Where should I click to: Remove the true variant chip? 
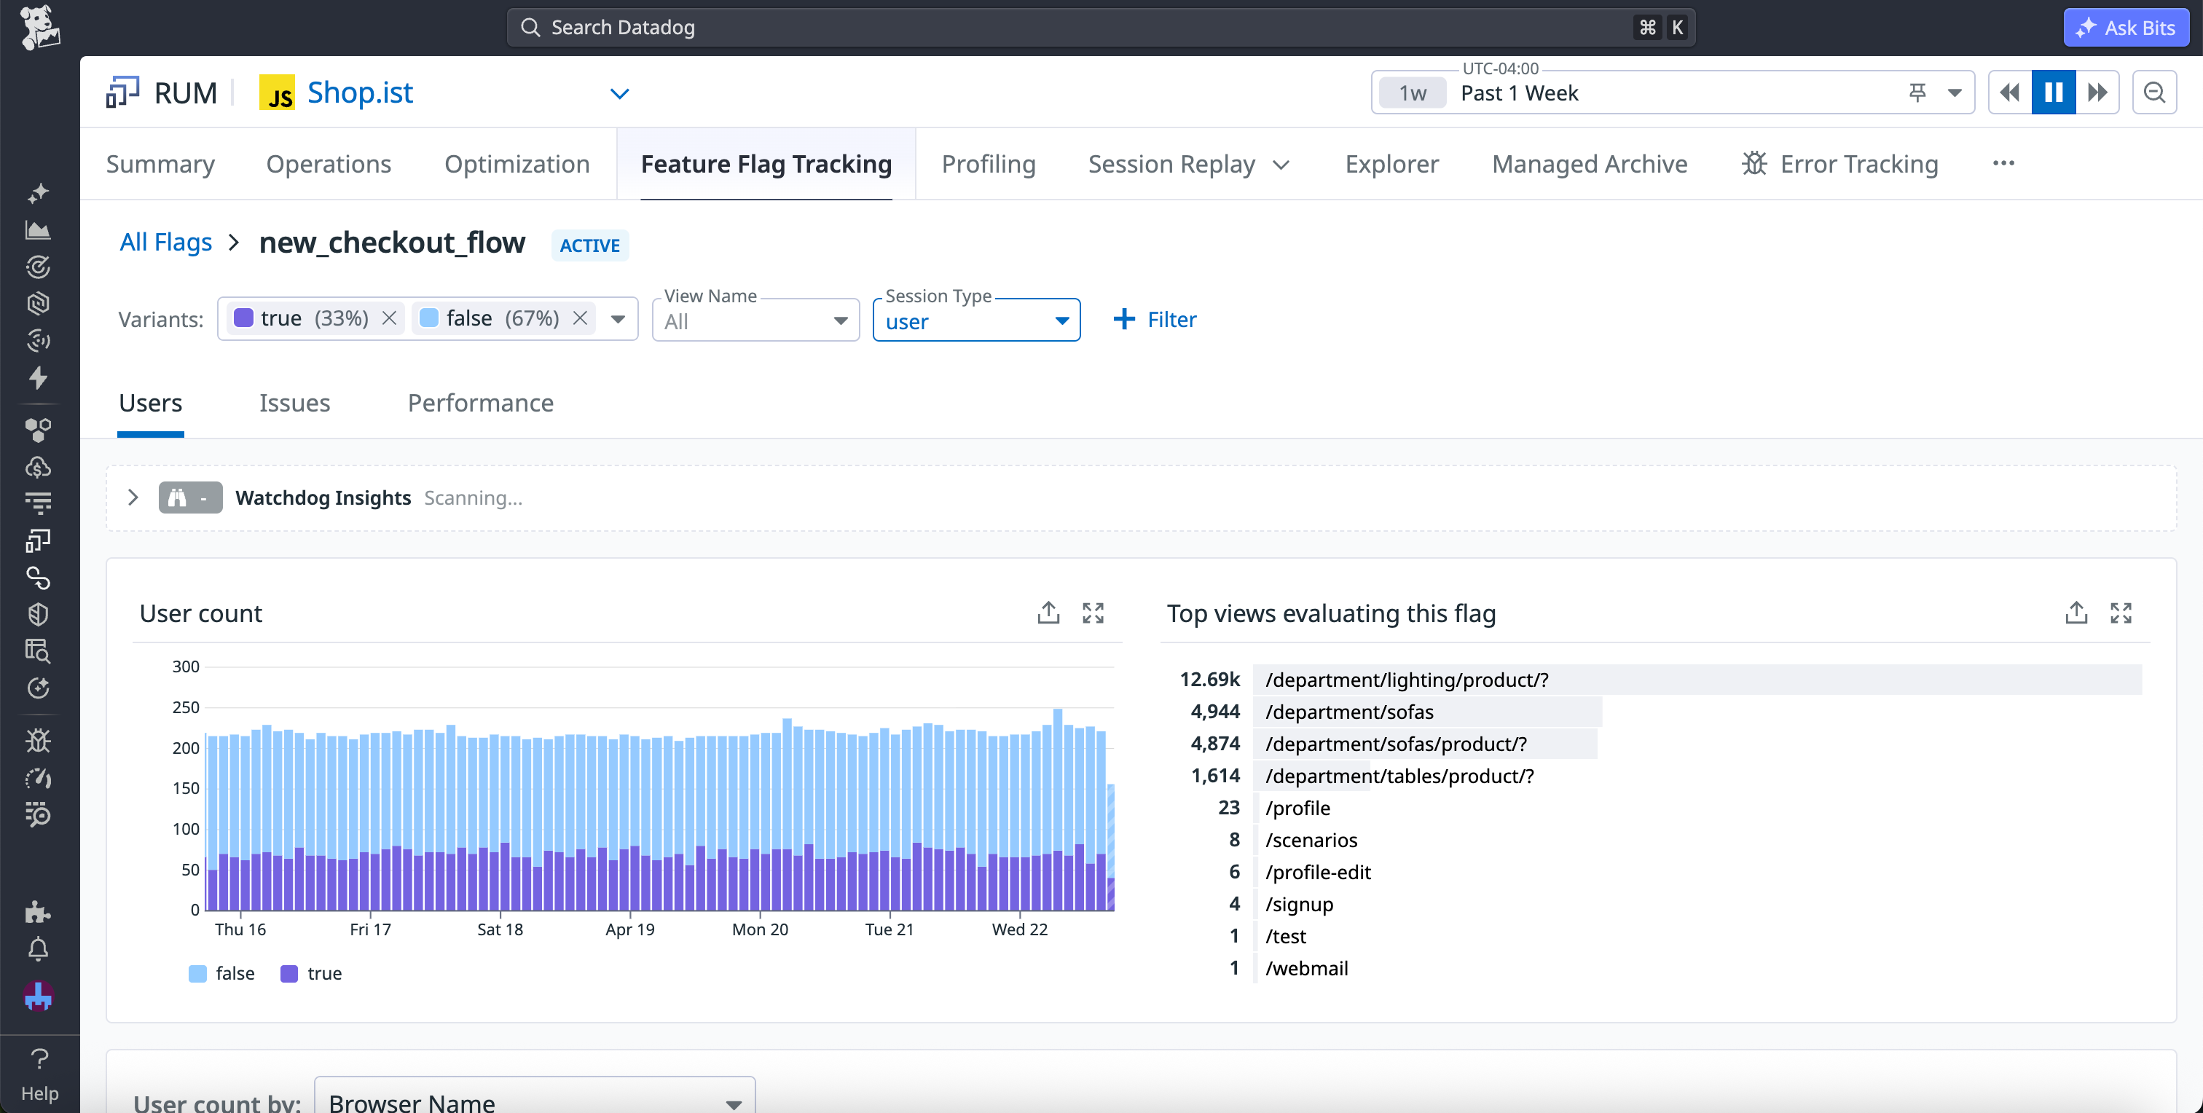[389, 318]
